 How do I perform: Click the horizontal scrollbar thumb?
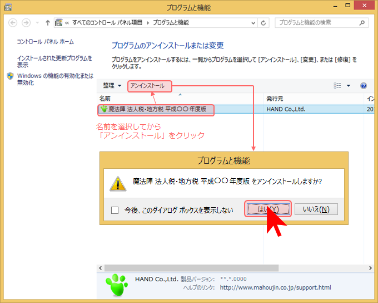pos(191,268)
